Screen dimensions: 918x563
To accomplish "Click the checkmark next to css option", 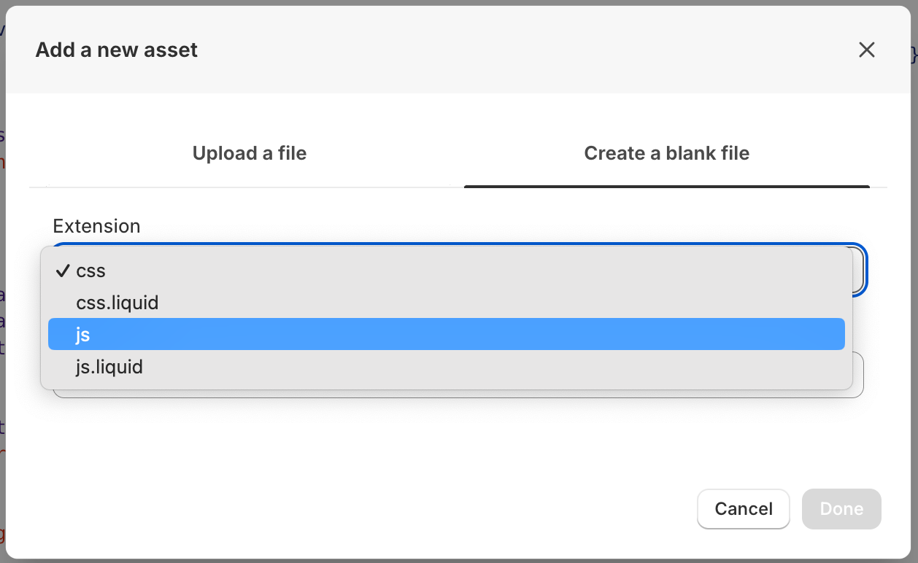I will [x=61, y=271].
